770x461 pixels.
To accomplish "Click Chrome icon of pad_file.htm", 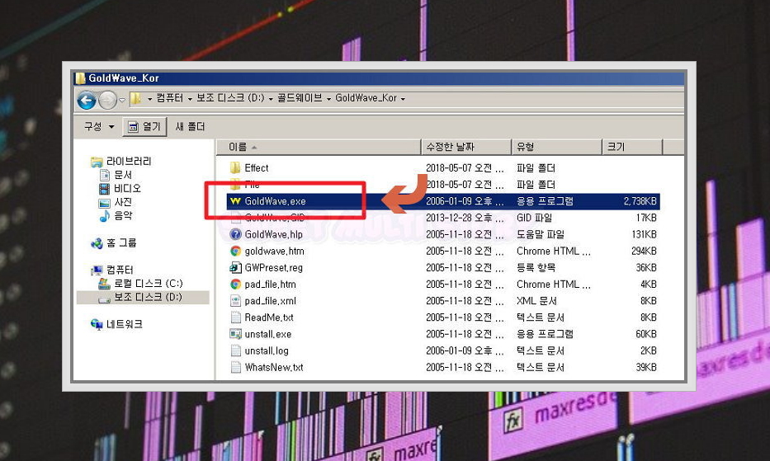I will (x=236, y=285).
